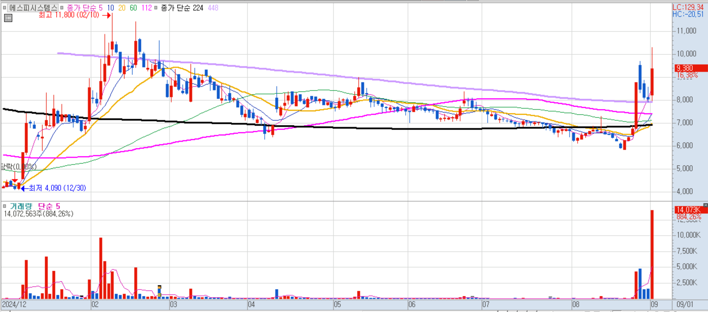The height and width of the screenshot is (312, 708).
Task: Click the LC:129.34 readout
Action: pos(688,7)
